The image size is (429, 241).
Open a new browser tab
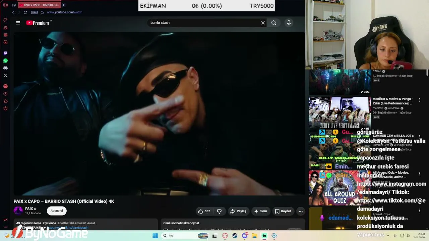[64, 5]
